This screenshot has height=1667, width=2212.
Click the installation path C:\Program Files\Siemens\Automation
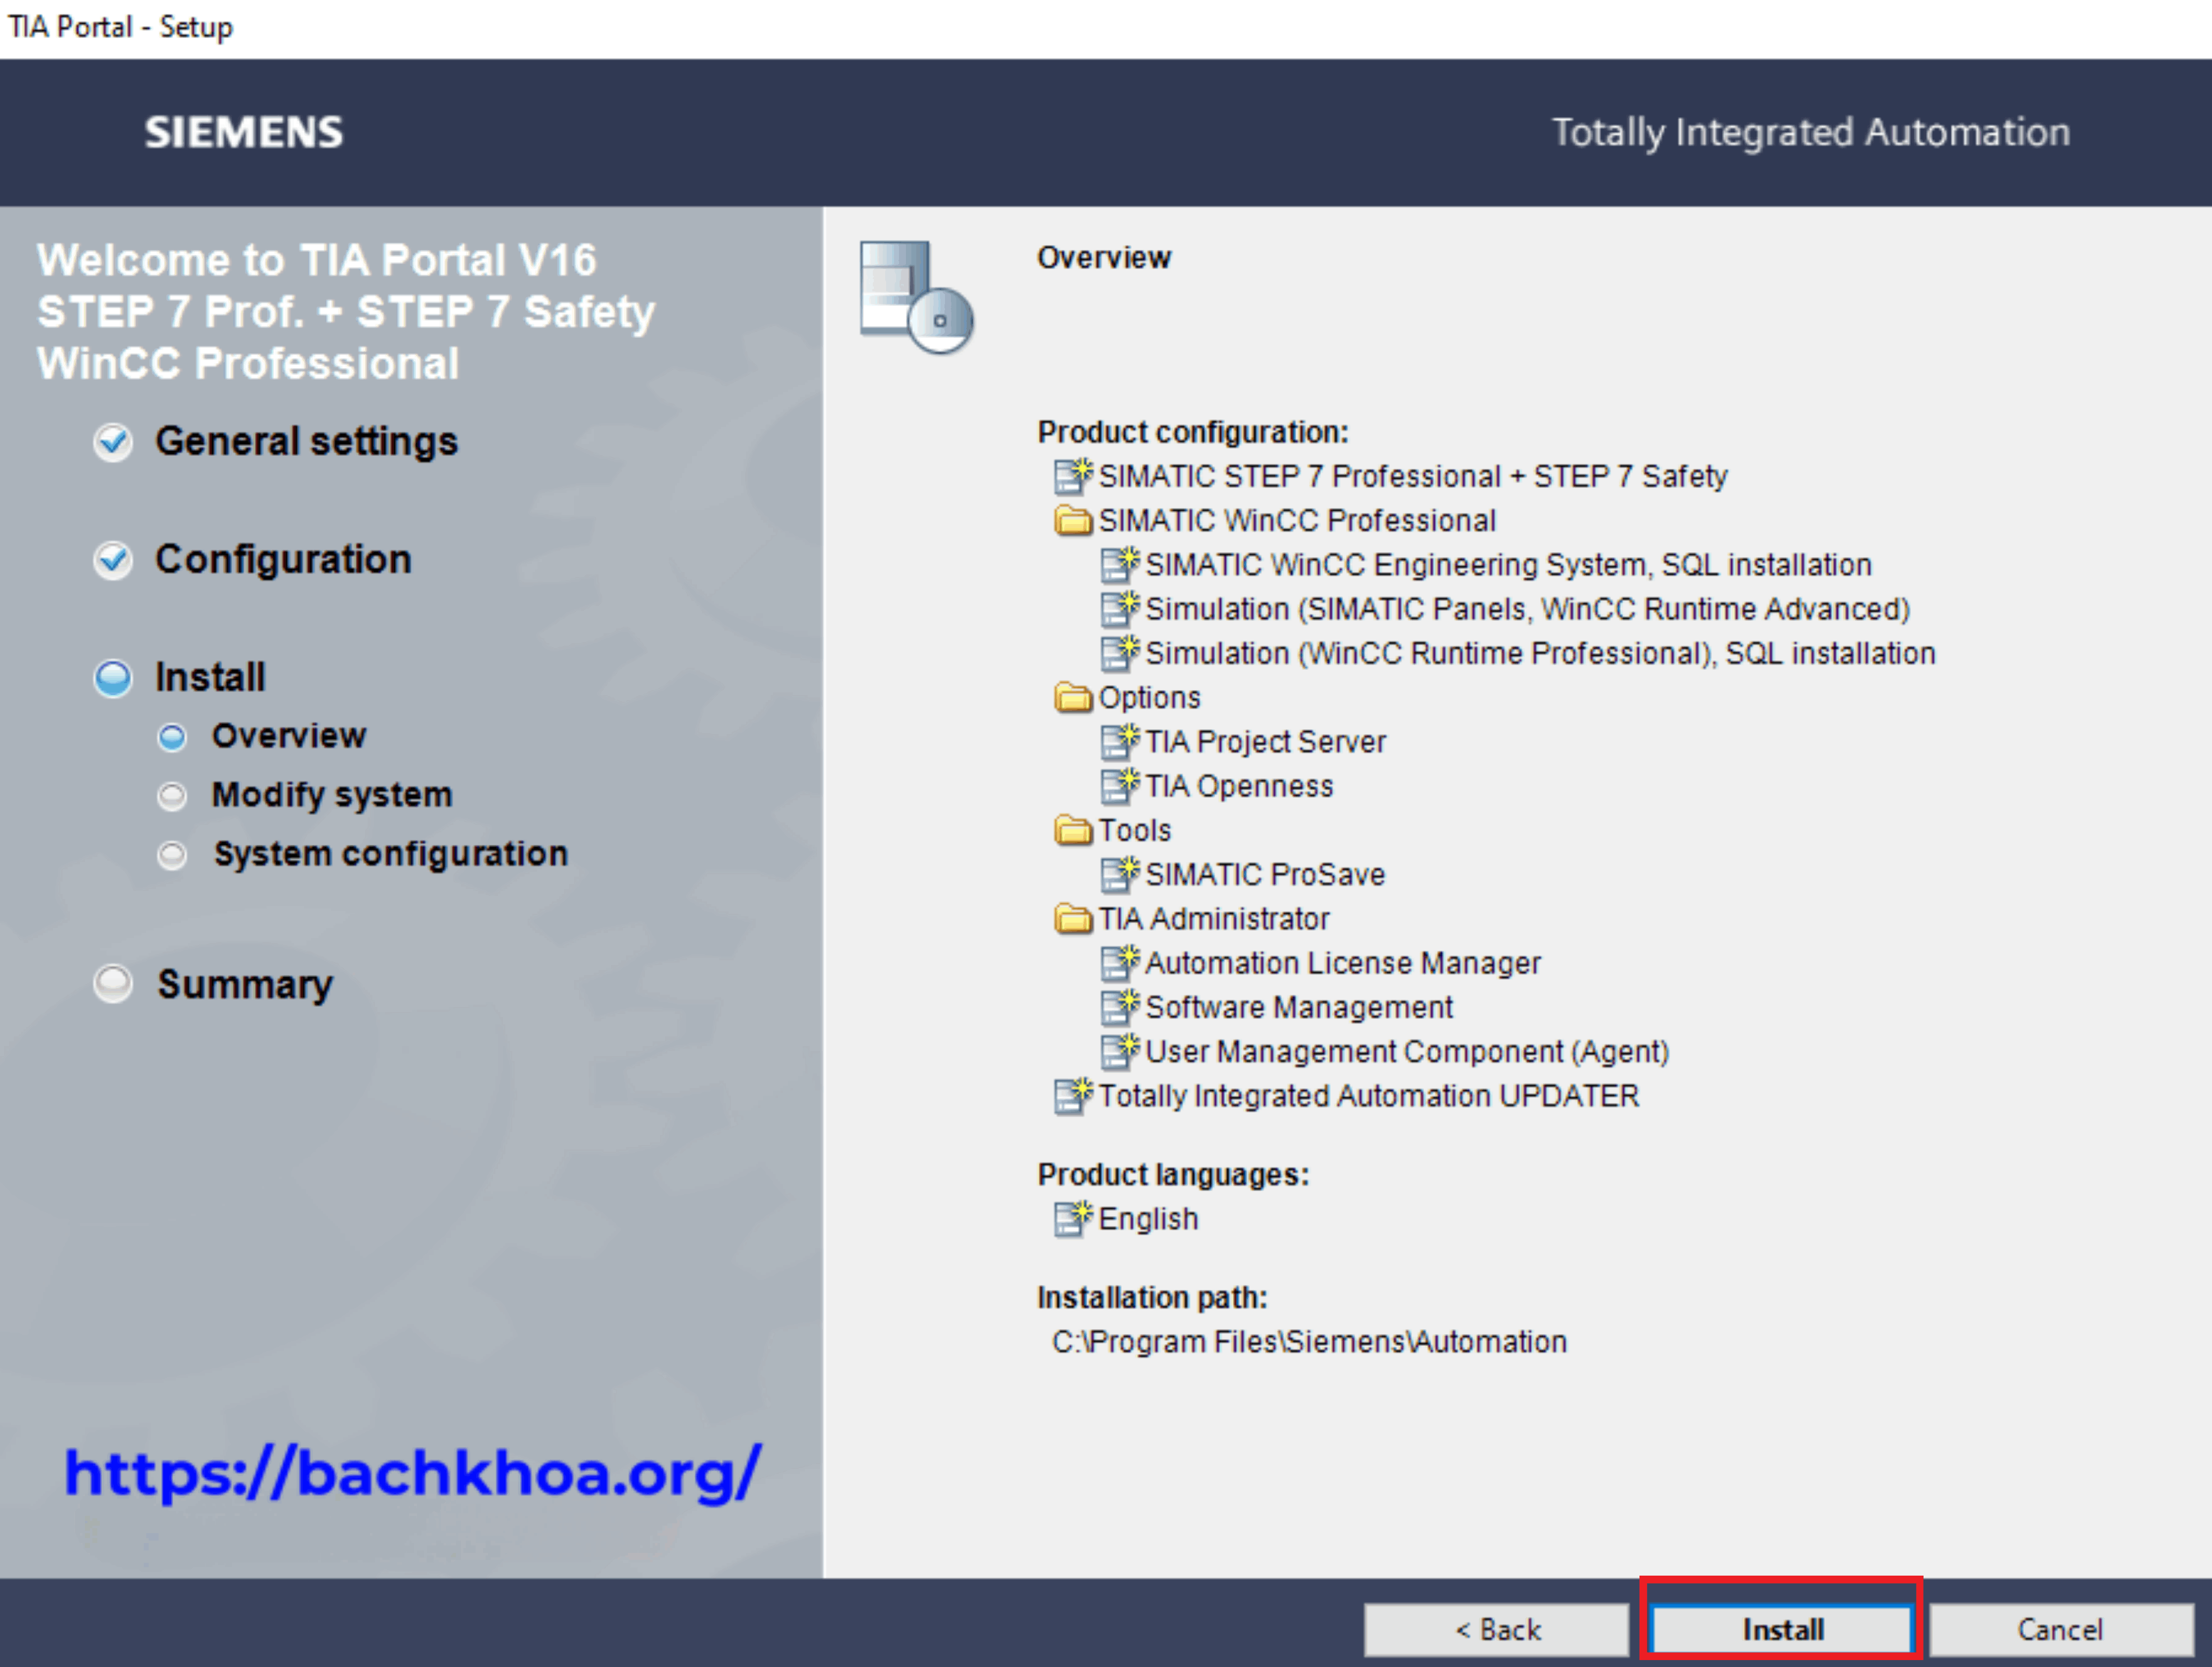(1309, 1342)
